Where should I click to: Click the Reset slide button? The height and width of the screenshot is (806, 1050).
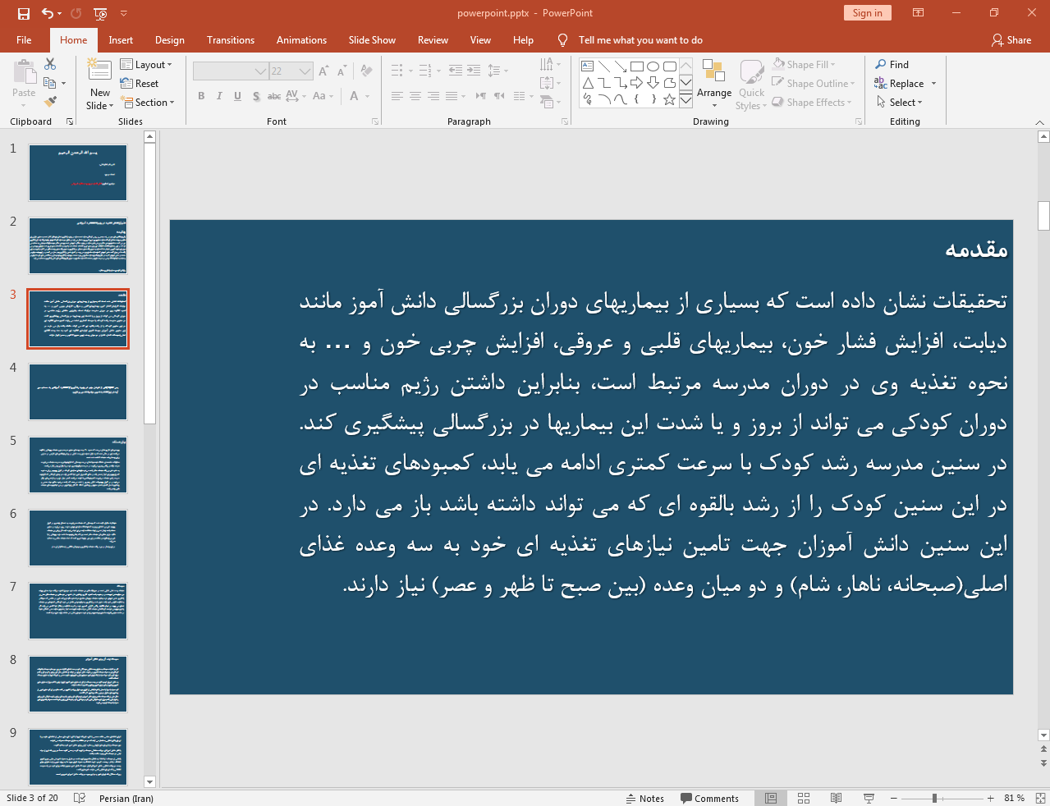[140, 83]
